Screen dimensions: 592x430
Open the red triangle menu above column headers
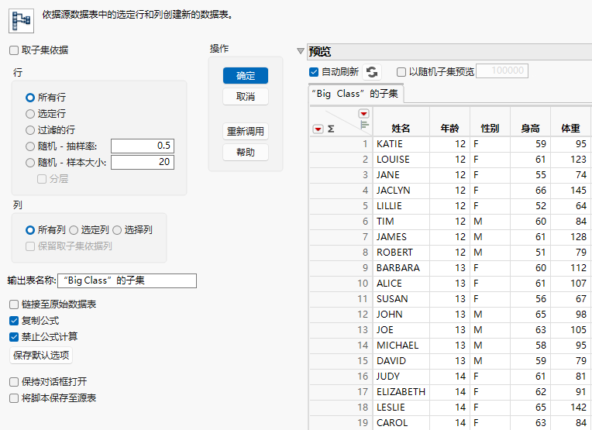[x=363, y=114]
